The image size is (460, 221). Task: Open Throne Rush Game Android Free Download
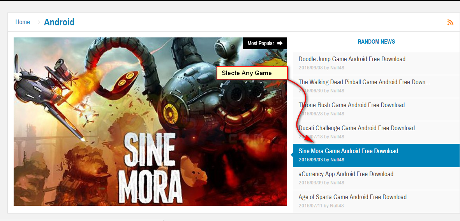351,105
